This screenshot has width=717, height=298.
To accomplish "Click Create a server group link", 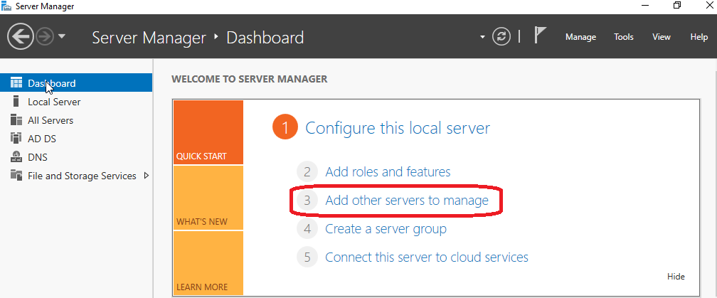I will [x=386, y=229].
